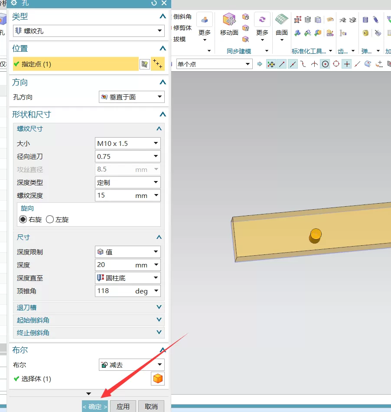
Task: Click the 应用 apply button
Action: click(x=123, y=406)
